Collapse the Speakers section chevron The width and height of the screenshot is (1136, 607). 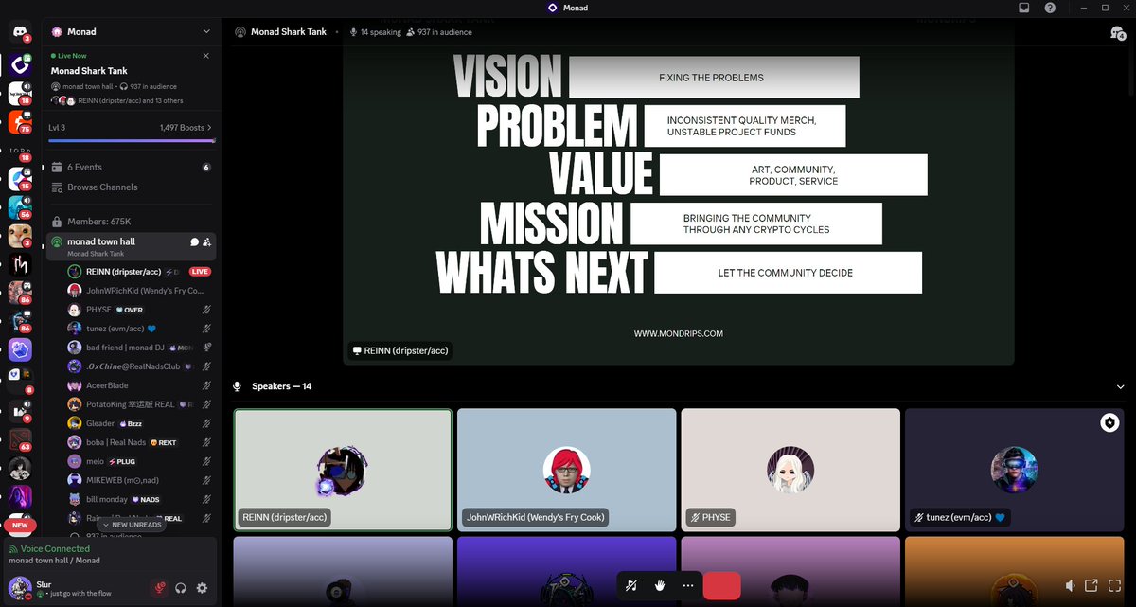tap(1121, 386)
